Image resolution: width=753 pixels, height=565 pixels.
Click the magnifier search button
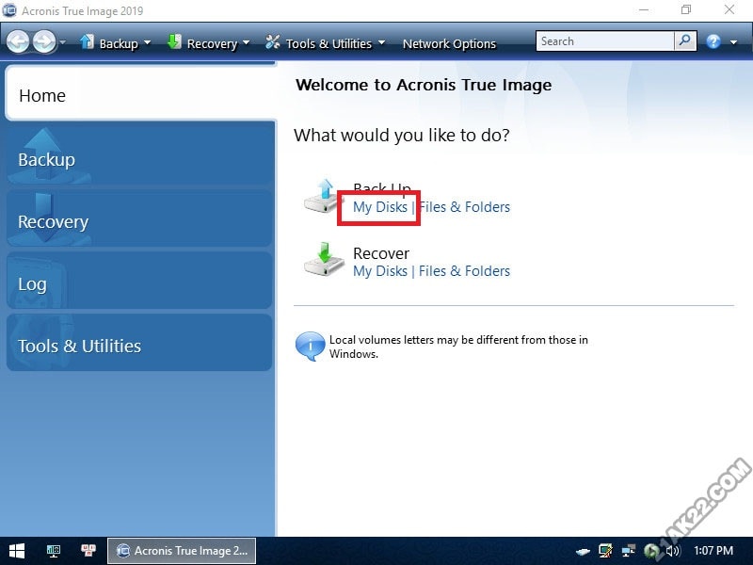pyautogui.click(x=685, y=41)
